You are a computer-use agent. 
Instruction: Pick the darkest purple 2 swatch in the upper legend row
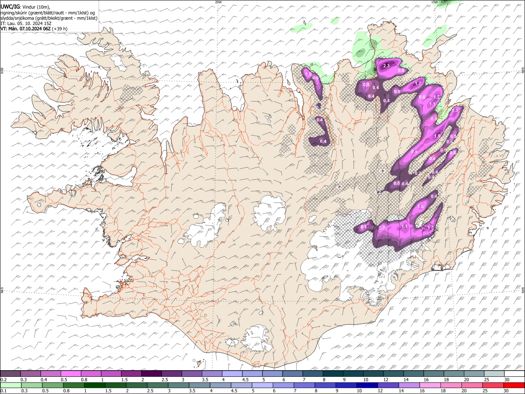coord(151,373)
